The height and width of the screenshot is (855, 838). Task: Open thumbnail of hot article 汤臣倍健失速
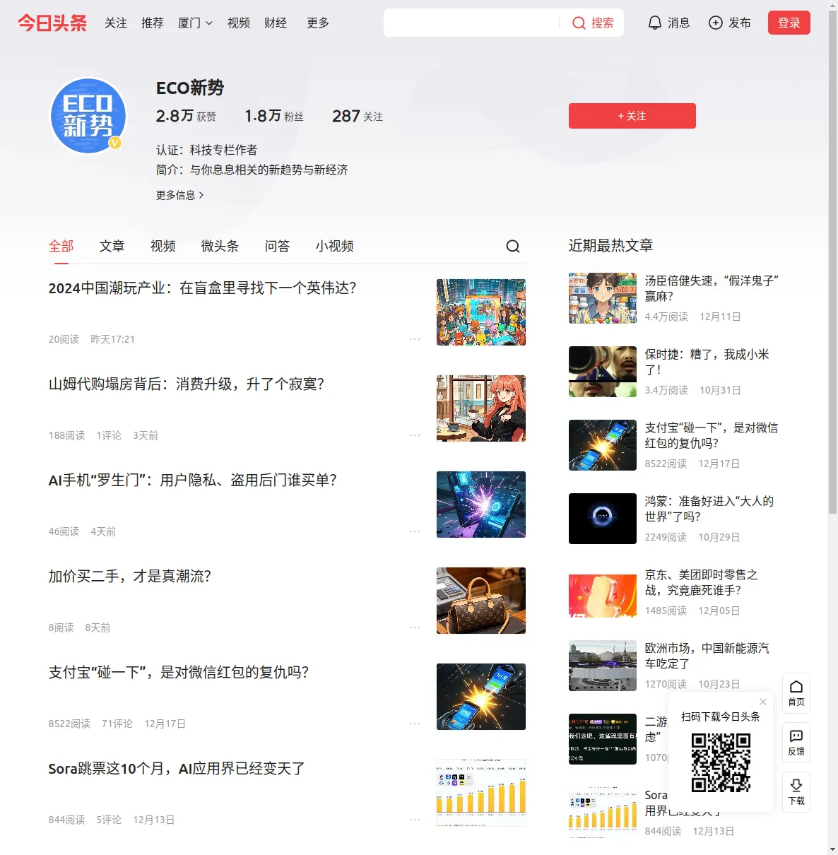pyautogui.click(x=603, y=298)
